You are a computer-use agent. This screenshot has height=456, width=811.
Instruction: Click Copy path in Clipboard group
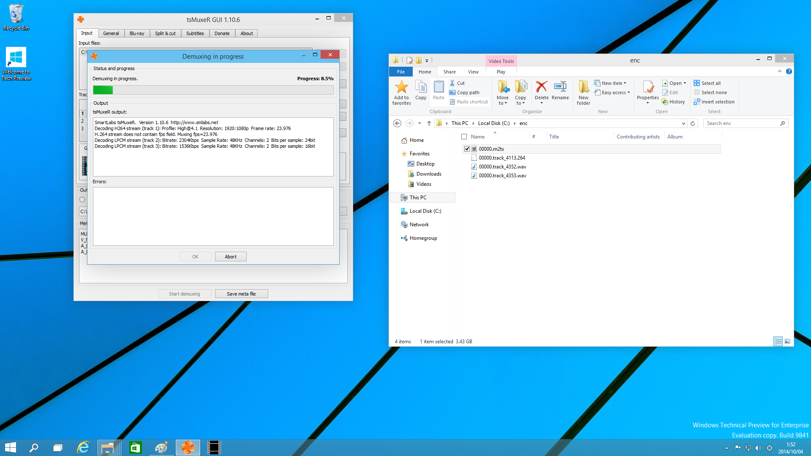pyautogui.click(x=464, y=92)
